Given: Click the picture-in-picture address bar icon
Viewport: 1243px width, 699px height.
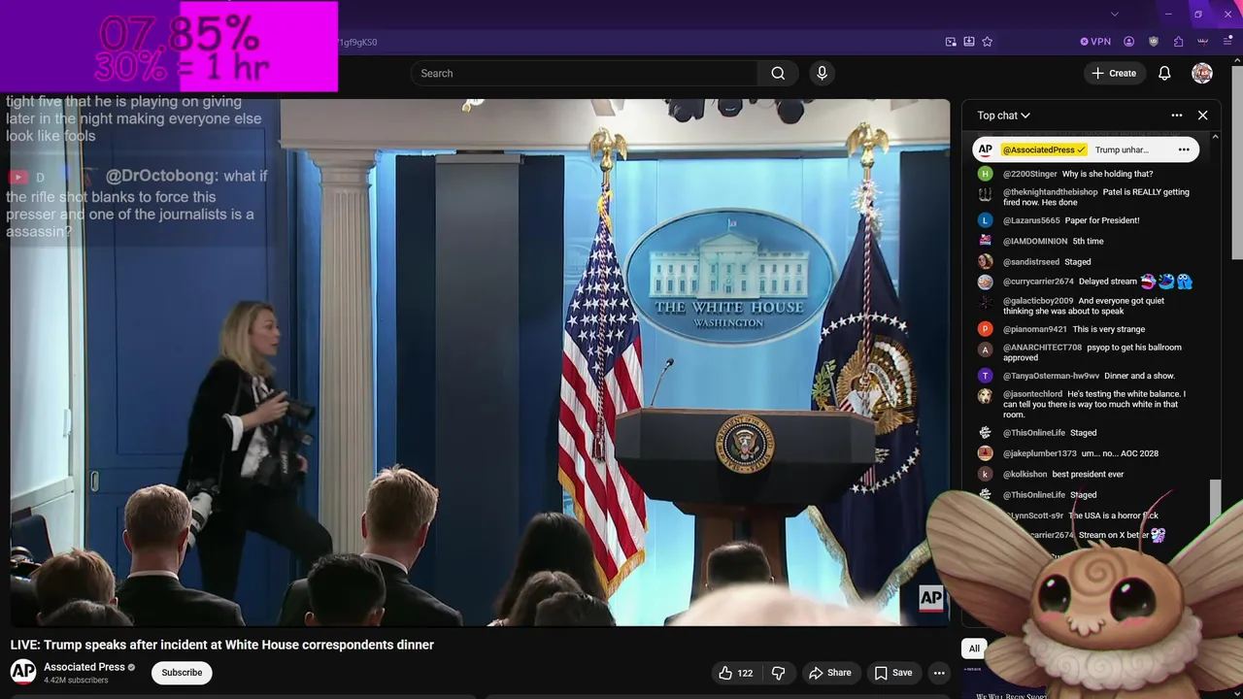Looking at the screenshot, I should tap(951, 42).
